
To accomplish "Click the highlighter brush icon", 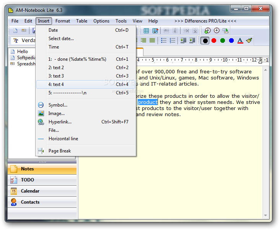I will click(x=249, y=40).
